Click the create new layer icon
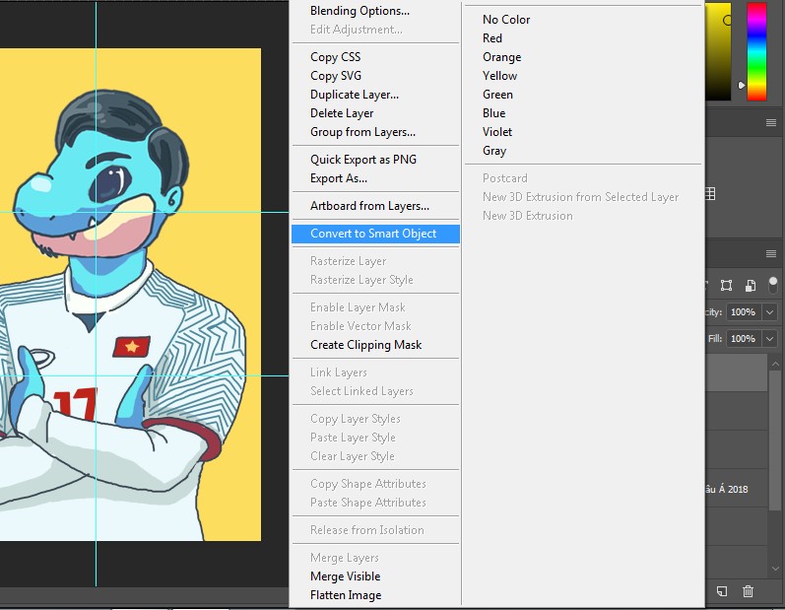Screen dimensions: 785x610 pyautogui.click(x=722, y=591)
